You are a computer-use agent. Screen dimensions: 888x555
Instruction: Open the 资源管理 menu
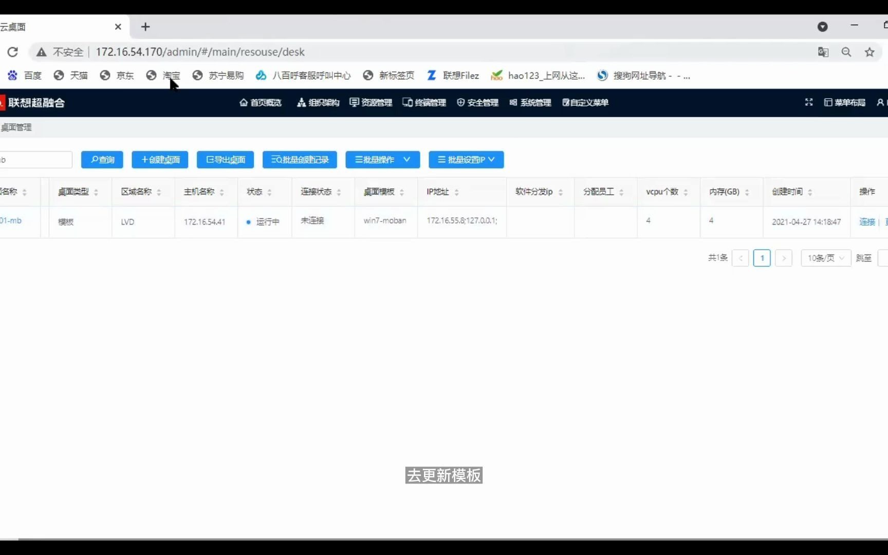click(x=371, y=102)
